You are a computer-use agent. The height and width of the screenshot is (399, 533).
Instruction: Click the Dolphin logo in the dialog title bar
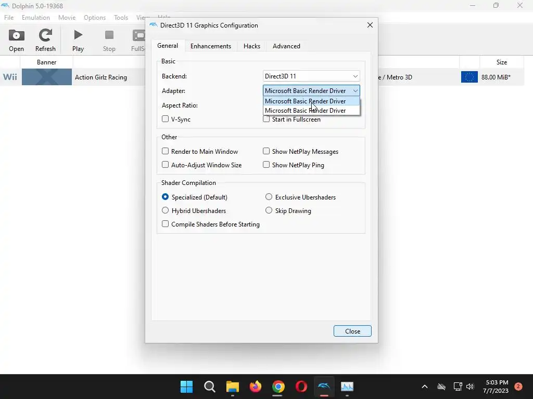(x=154, y=25)
